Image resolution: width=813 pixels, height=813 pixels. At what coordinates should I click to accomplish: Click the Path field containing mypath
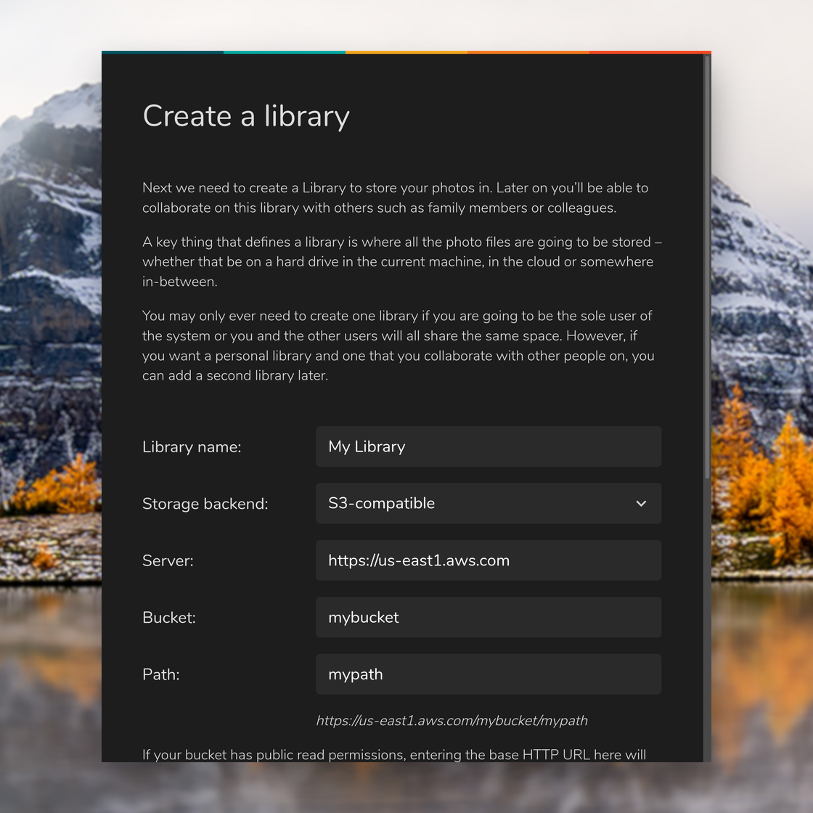(488, 674)
